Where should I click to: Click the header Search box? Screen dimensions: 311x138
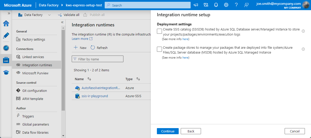(148, 5)
